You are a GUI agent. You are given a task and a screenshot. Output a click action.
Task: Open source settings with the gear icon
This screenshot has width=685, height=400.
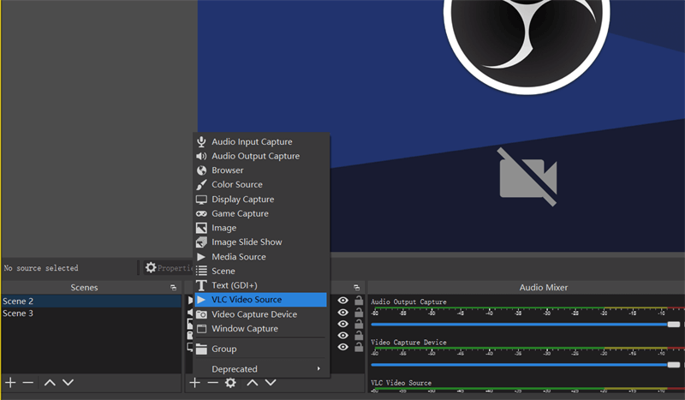(230, 383)
